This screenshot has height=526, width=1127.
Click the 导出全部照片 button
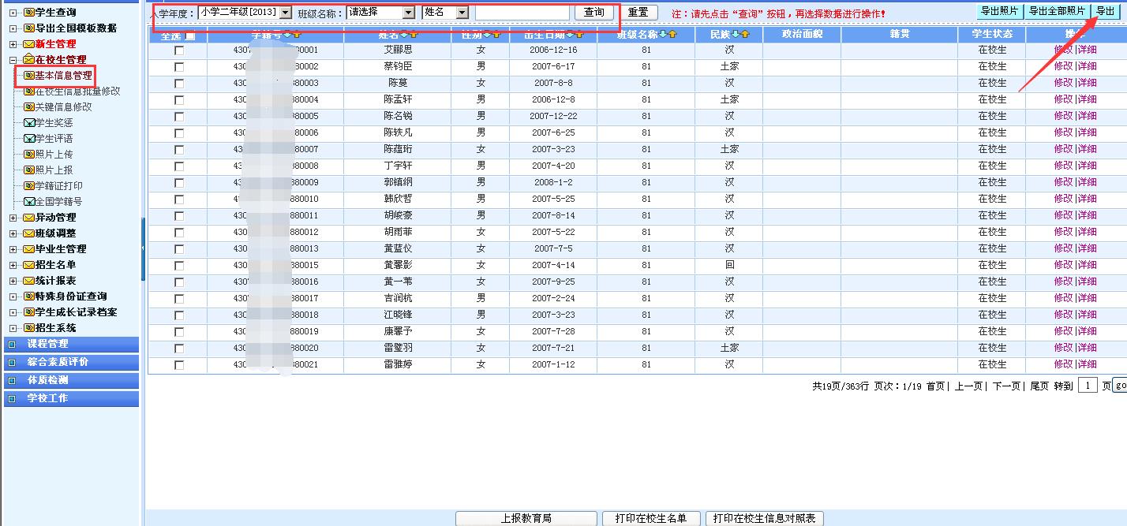click(1057, 11)
